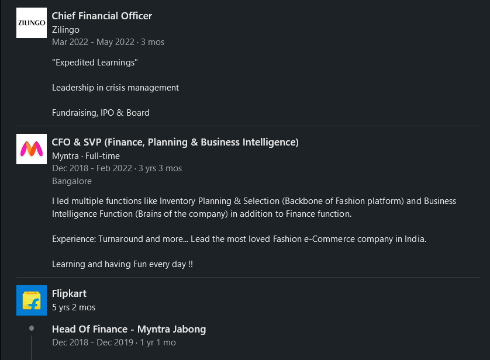Click the timeline bullet beside Head Of Finance
This screenshot has height=360, width=490.
pyautogui.click(x=30, y=329)
